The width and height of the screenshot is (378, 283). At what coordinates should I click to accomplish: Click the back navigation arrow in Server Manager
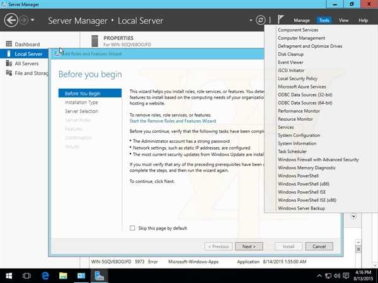point(11,20)
